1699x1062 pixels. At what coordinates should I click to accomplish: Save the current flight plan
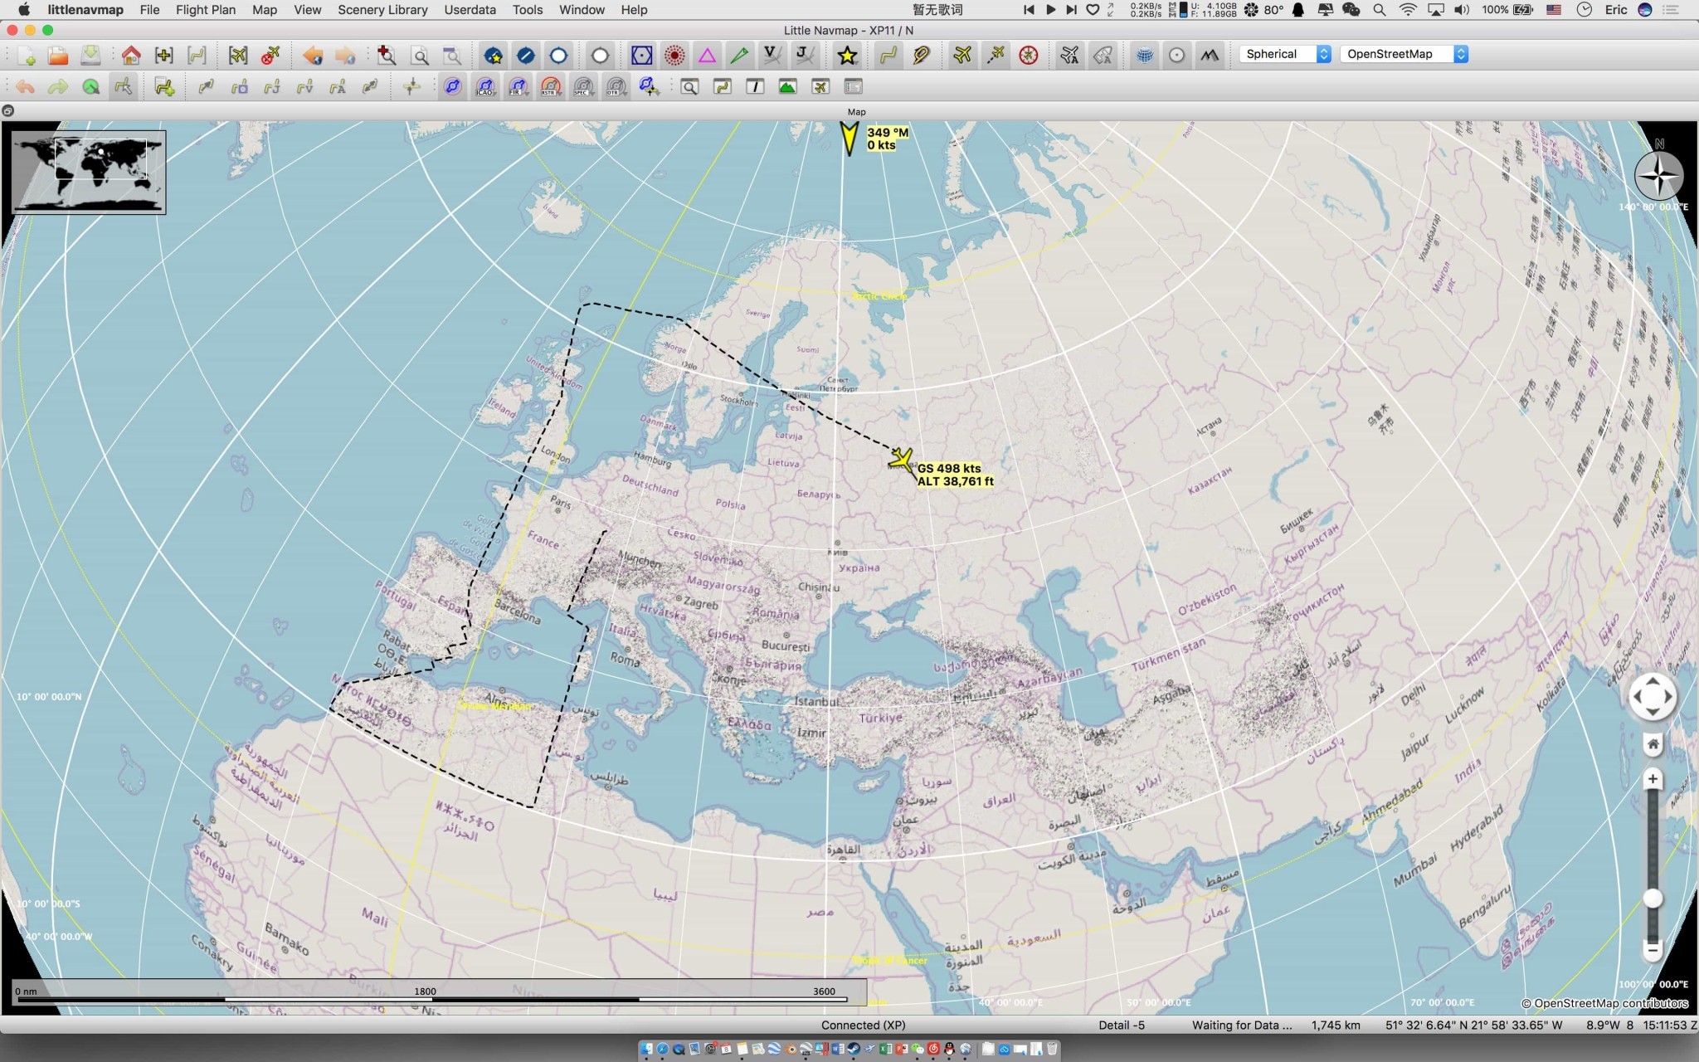(x=90, y=56)
